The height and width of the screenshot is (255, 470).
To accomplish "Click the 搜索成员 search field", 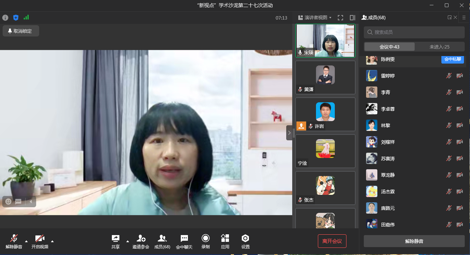I will (x=414, y=32).
